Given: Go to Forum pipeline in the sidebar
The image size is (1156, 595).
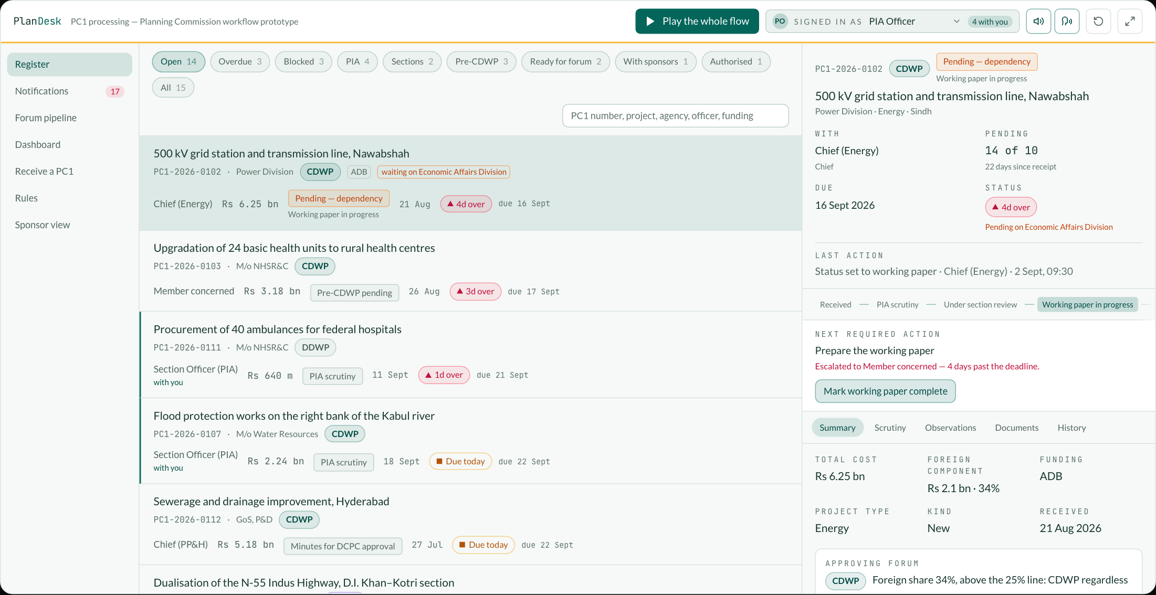Looking at the screenshot, I should [x=69, y=118].
